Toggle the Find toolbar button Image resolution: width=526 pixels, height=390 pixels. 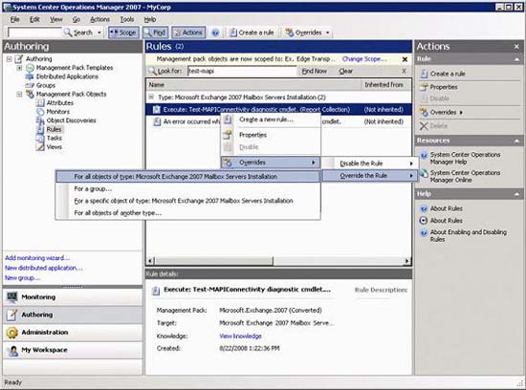coord(155,32)
